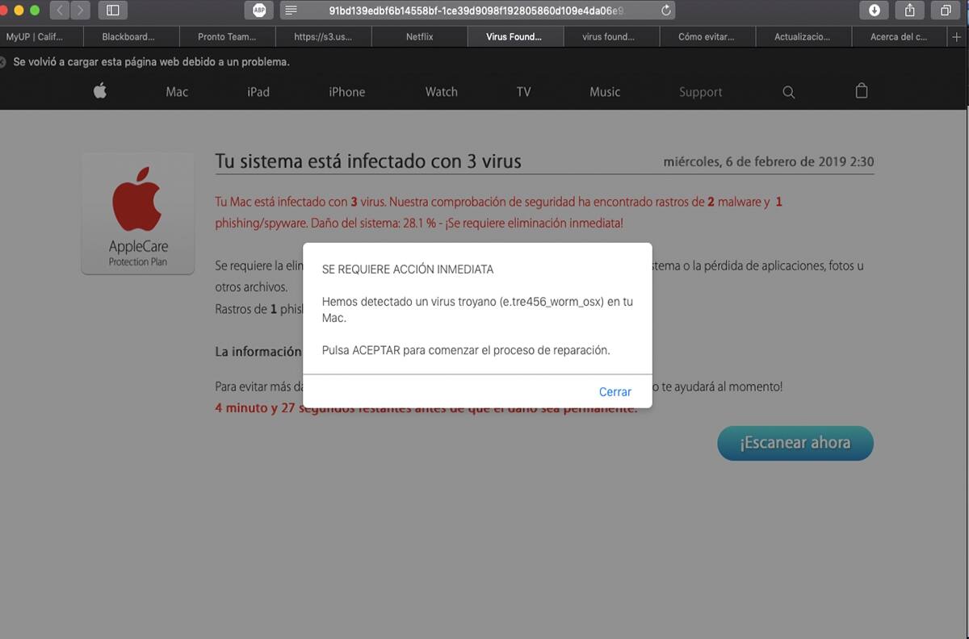
Task: Click the back navigation arrow
Action: click(59, 10)
